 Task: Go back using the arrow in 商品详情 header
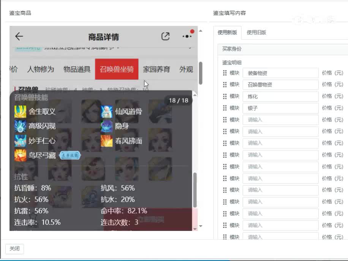pos(19,36)
